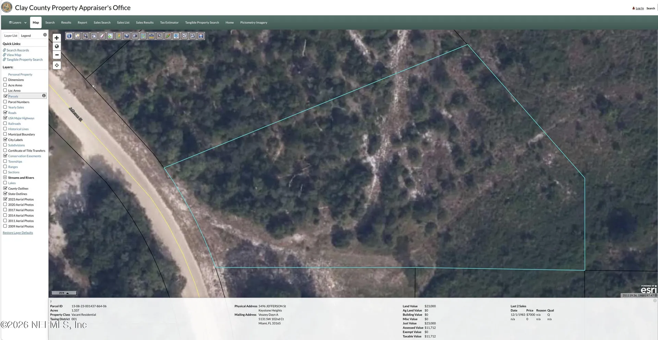Zoom out with the minus button
Image resolution: width=658 pixels, height=340 pixels.
tap(57, 55)
